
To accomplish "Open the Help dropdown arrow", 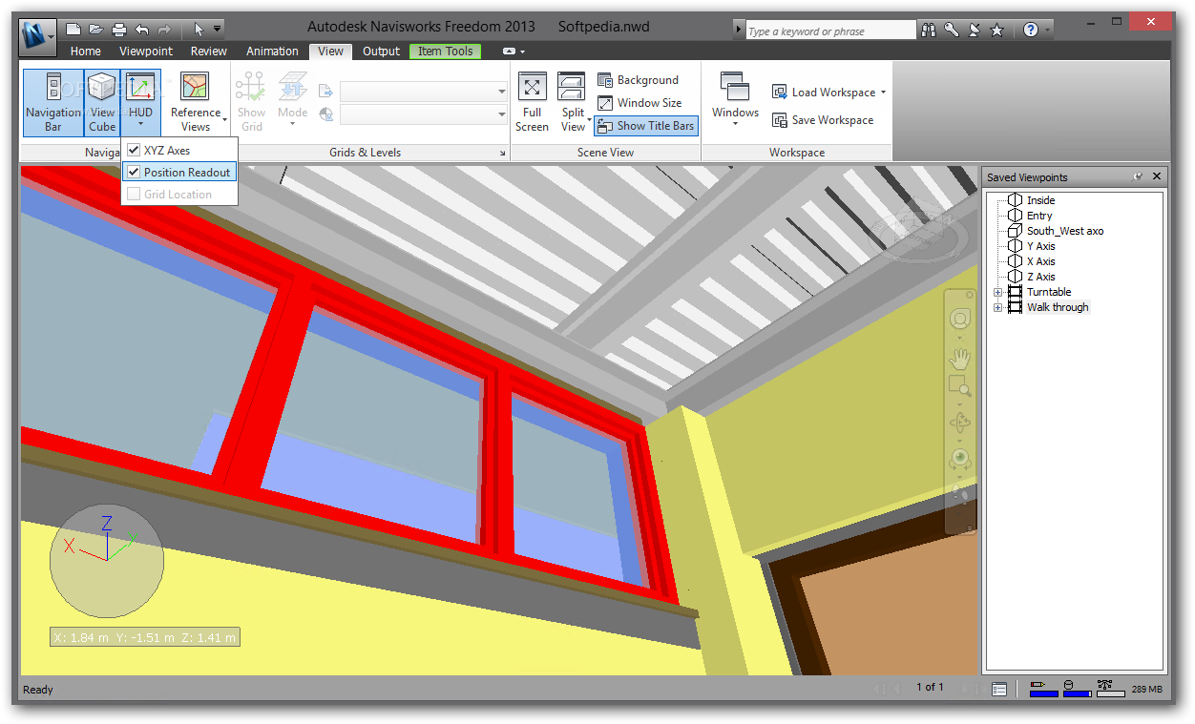I will coord(1047,30).
